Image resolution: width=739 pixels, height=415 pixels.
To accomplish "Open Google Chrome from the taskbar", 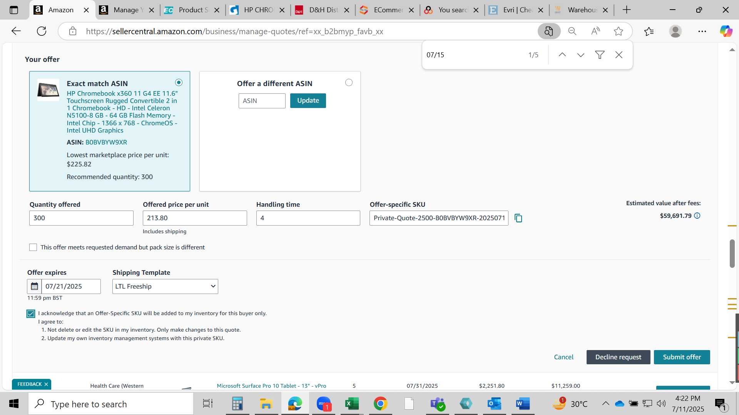I will click(380, 404).
